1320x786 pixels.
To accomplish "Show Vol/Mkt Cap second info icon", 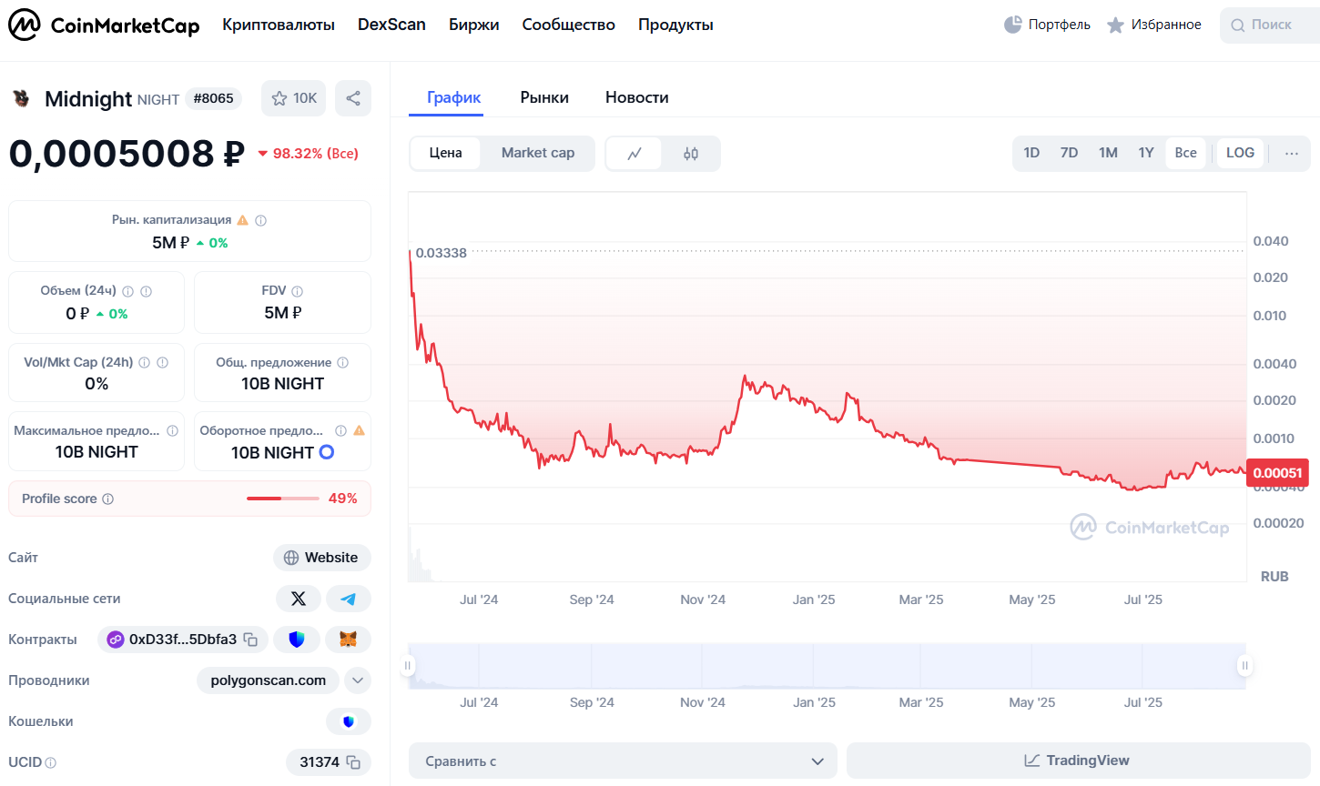I will (x=162, y=362).
